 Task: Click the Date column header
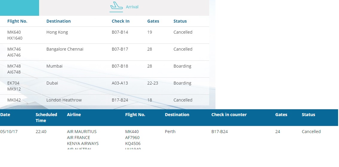click(x=5, y=115)
